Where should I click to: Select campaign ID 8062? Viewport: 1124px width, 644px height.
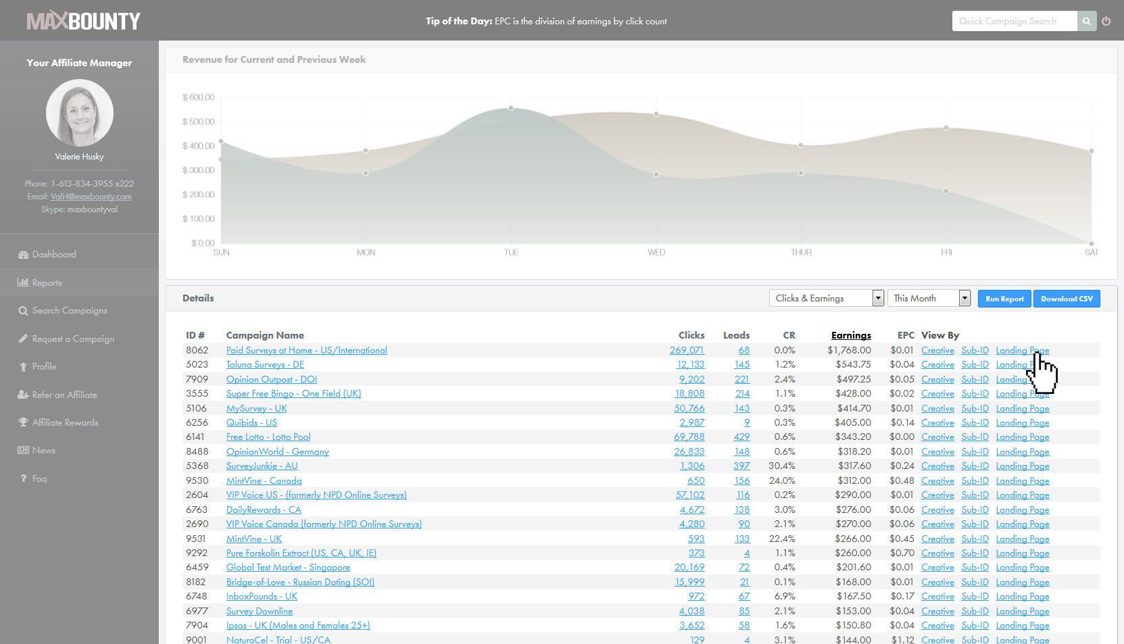pos(197,350)
